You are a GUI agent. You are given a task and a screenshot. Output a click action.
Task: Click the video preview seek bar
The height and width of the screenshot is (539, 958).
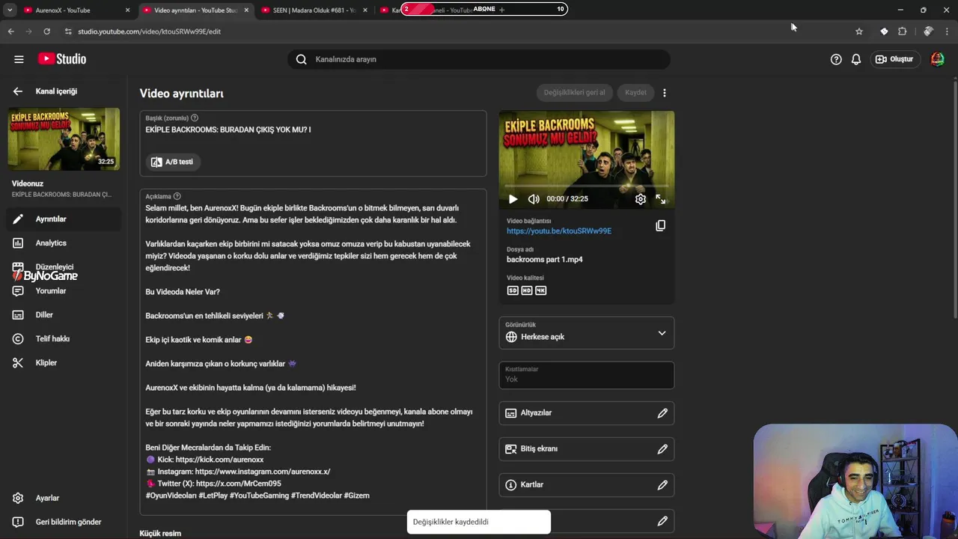click(x=586, y=186)
